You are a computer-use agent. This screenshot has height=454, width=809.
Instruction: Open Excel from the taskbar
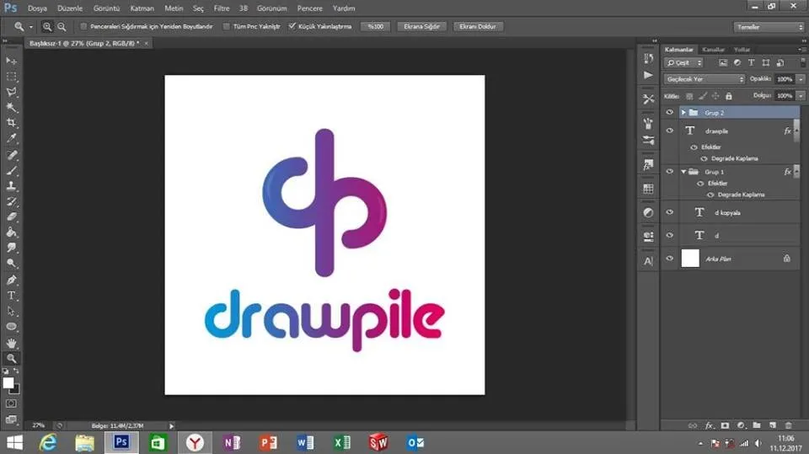[341, 443]
